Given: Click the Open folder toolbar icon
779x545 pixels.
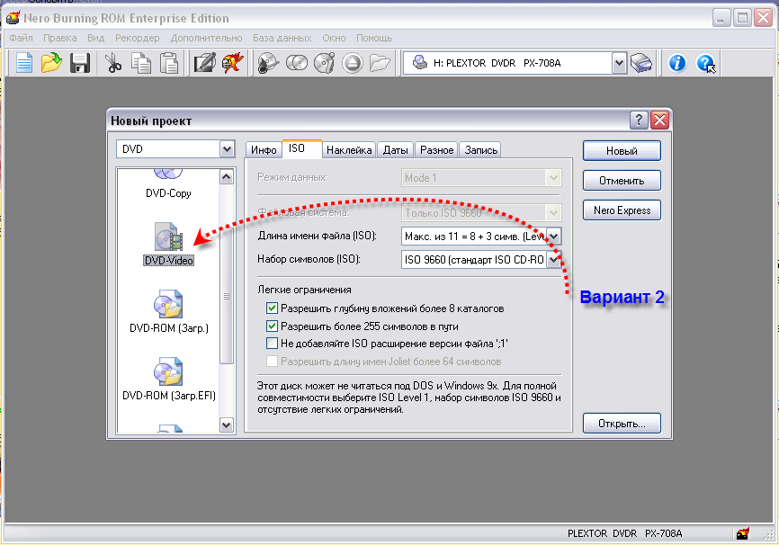Looking at the screenshot, I should click(x=51, y=63).
